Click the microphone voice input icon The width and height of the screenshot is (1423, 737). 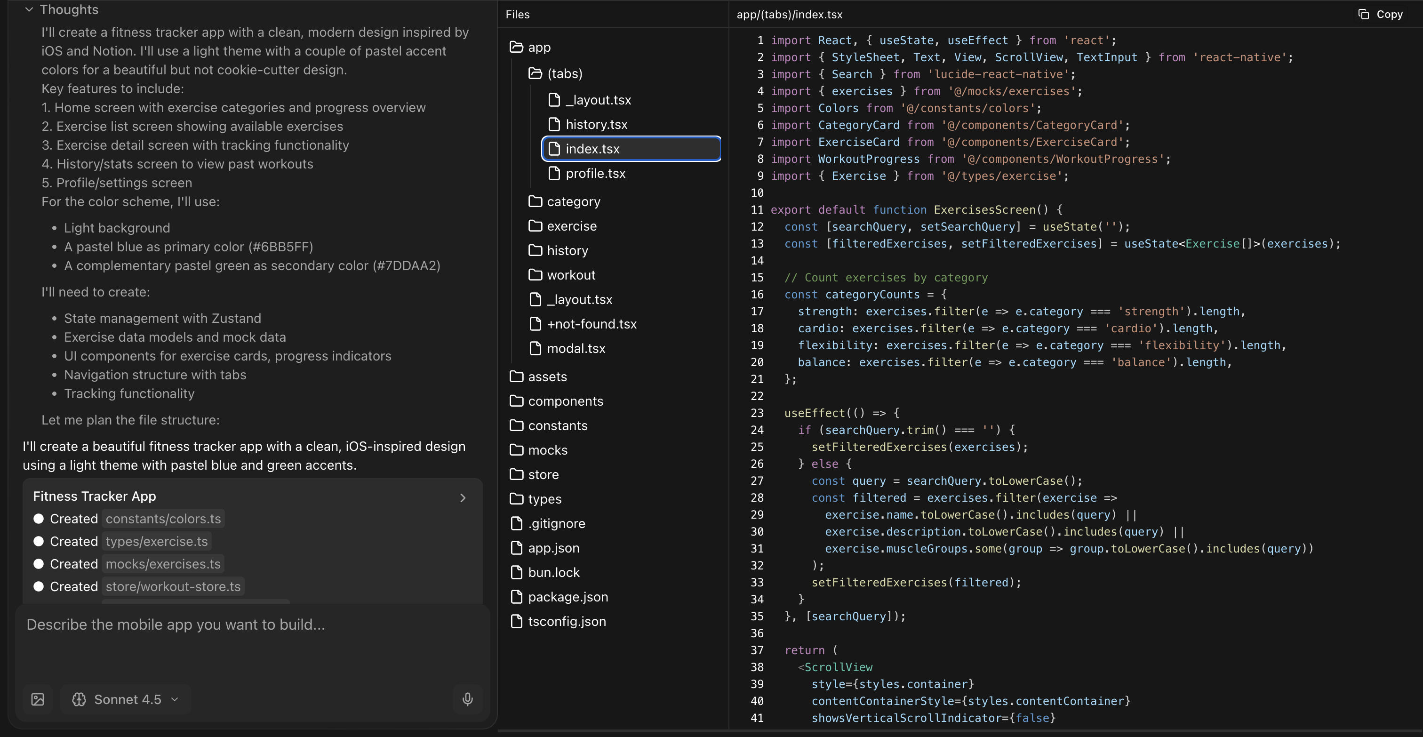[467, 699]
